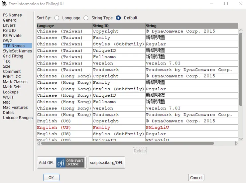The image size is (246, 183).
Task: Open the Unicode Ranges section
Action: [x=18, y=118]
